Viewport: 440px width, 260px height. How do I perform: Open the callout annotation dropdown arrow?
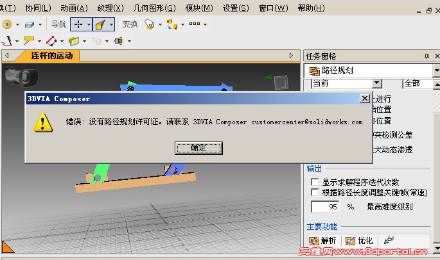(39, 41)
